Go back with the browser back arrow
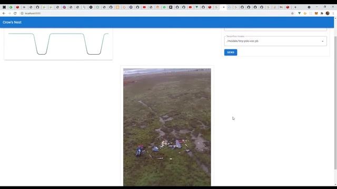 (x=4, y=13)
